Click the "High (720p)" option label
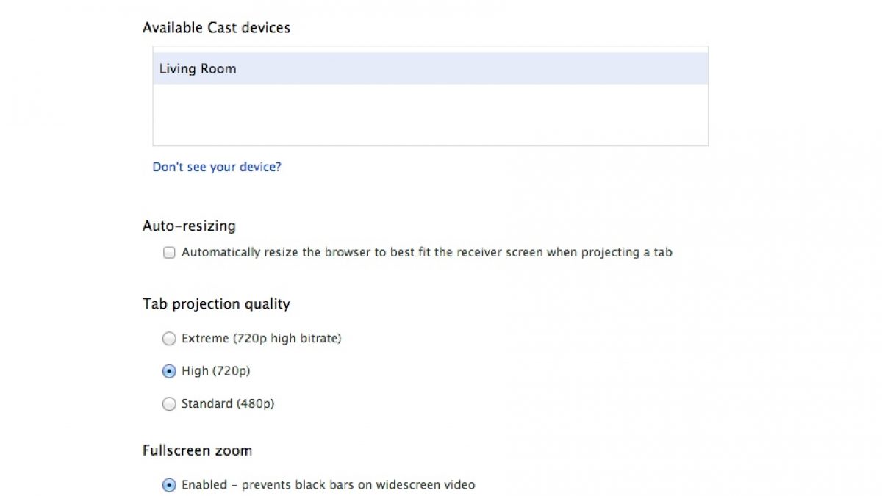 pos(216,372)
